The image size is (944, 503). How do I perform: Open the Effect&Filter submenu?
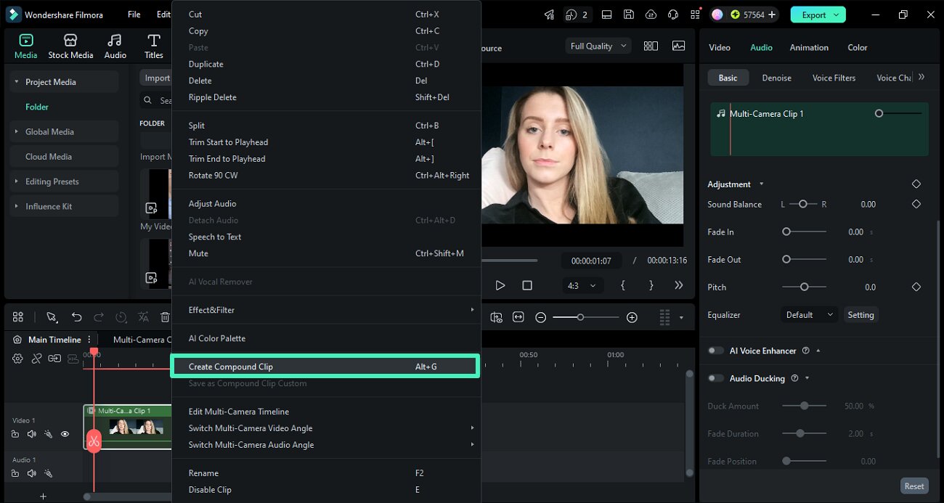click(325, 310)
